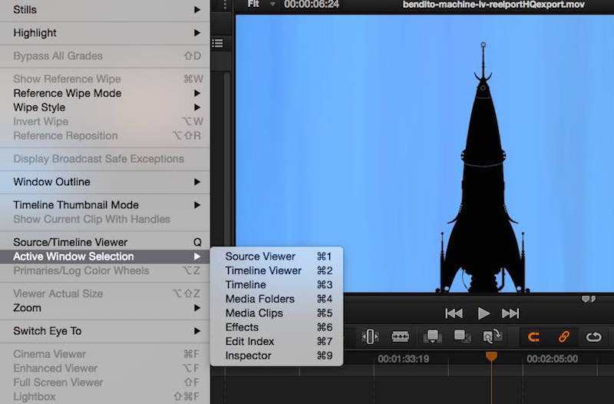Choose Media Folders in submenu

[277, 299]
